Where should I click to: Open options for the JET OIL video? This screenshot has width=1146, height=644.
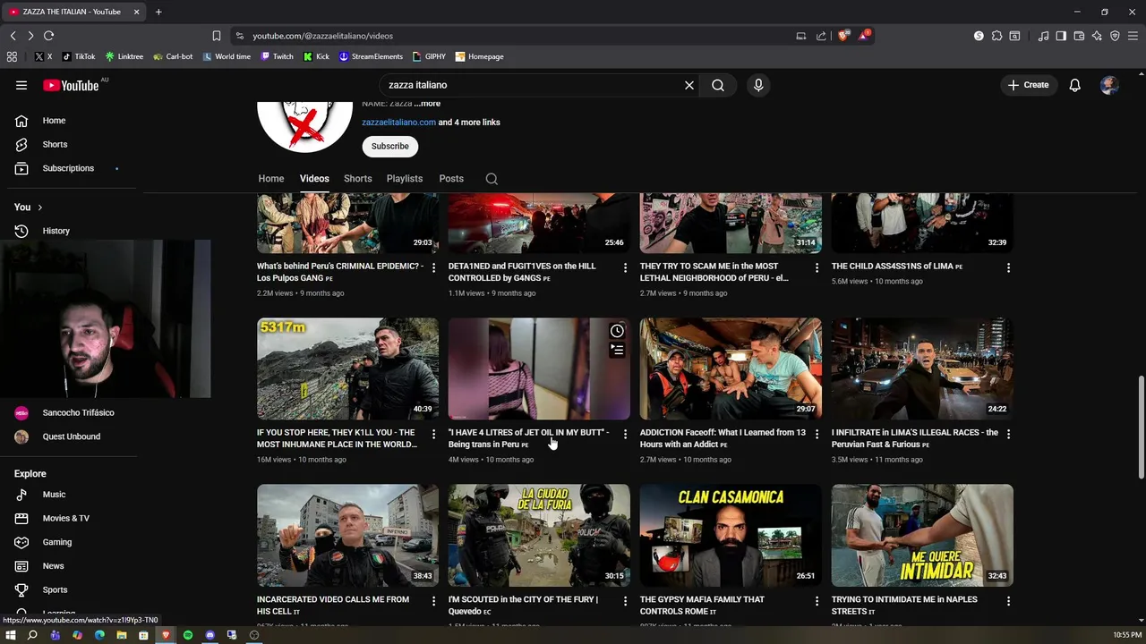625,434
